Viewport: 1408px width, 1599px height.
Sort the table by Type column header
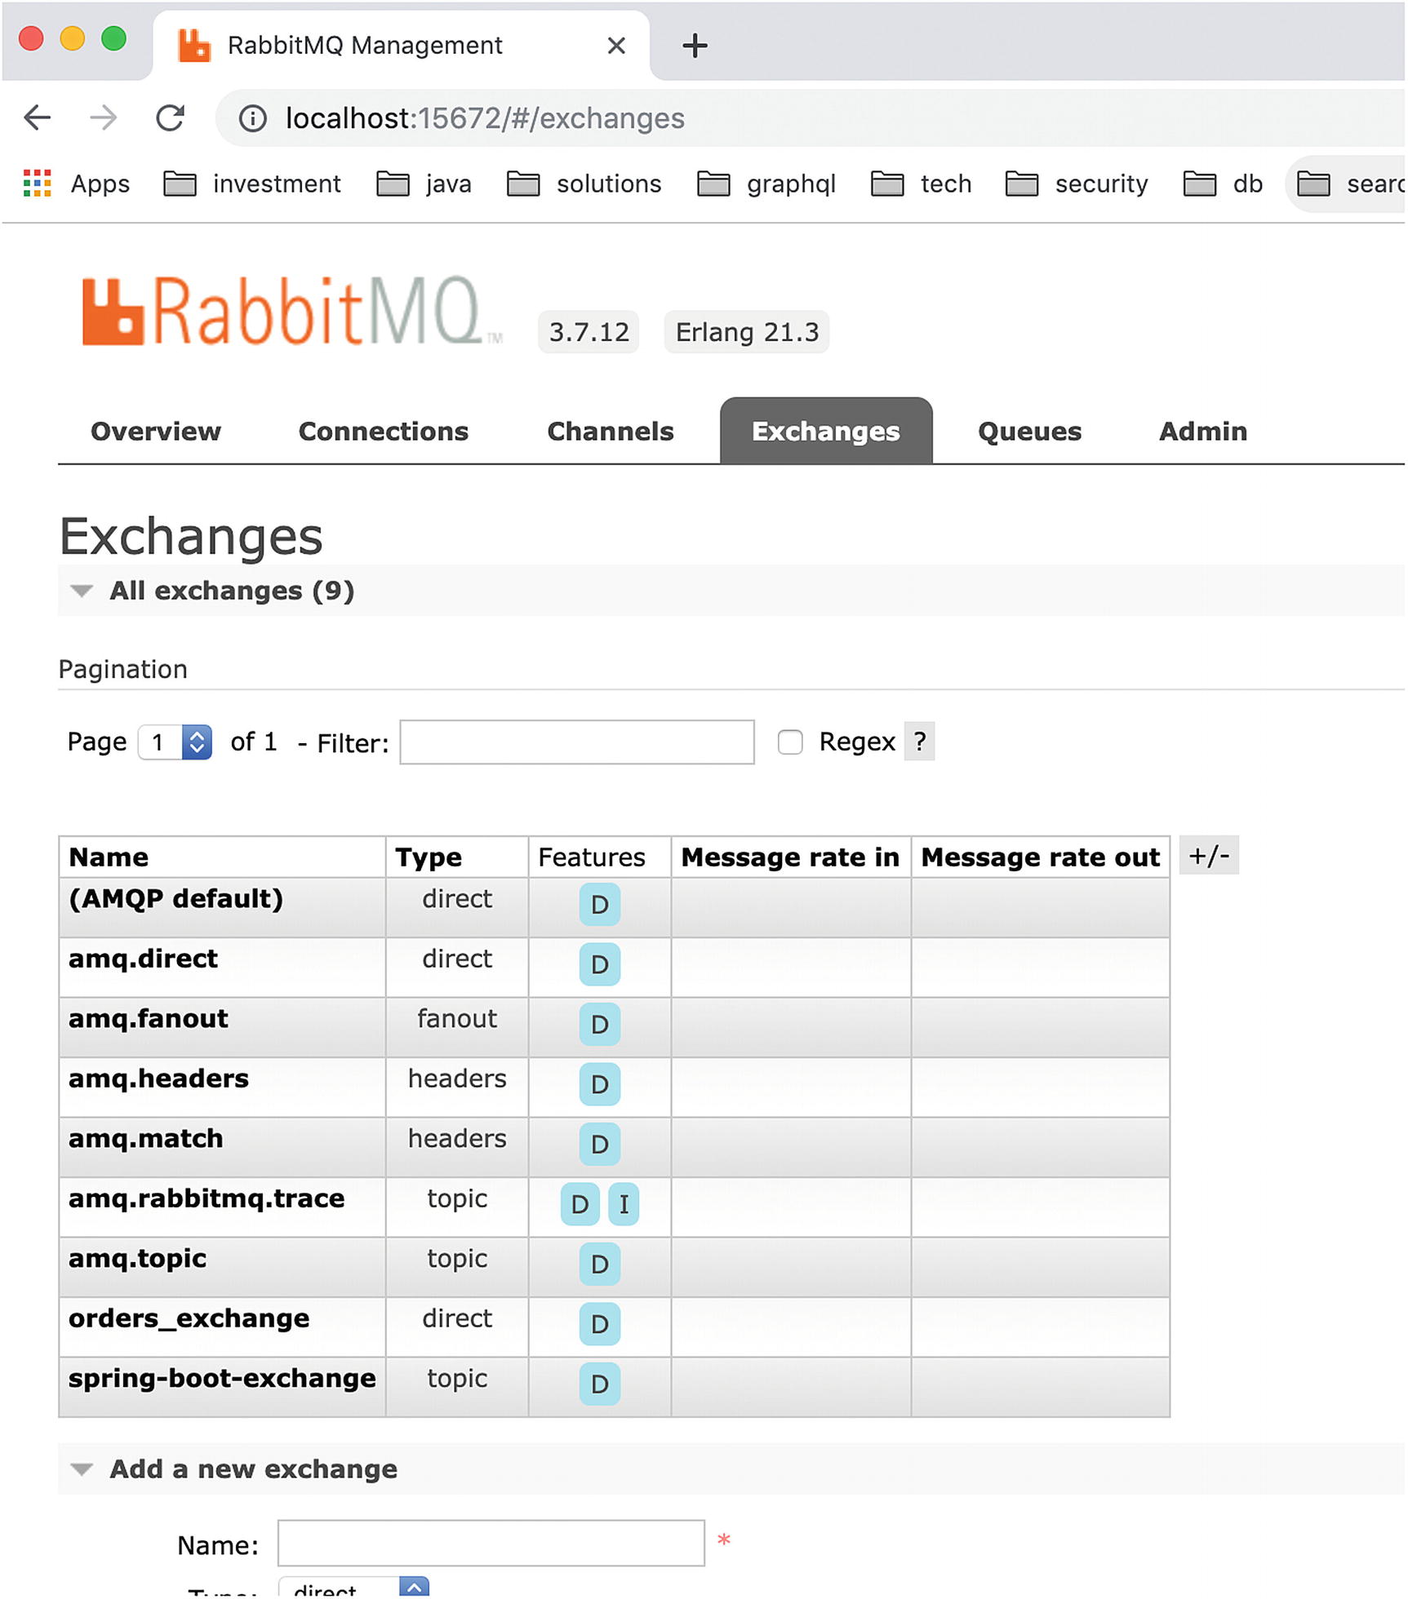point(429,857)
